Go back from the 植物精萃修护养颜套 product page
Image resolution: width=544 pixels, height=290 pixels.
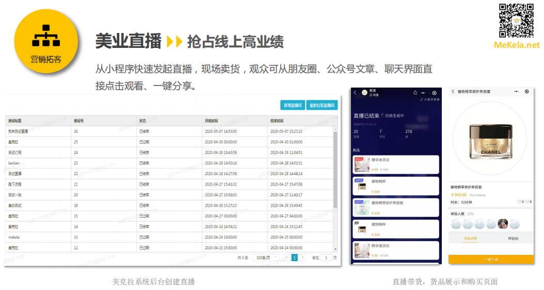coord(453,92)
